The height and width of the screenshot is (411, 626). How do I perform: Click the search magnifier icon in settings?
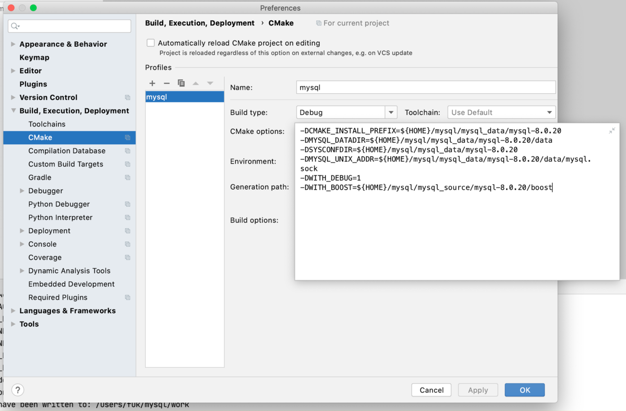pos(15,26)
